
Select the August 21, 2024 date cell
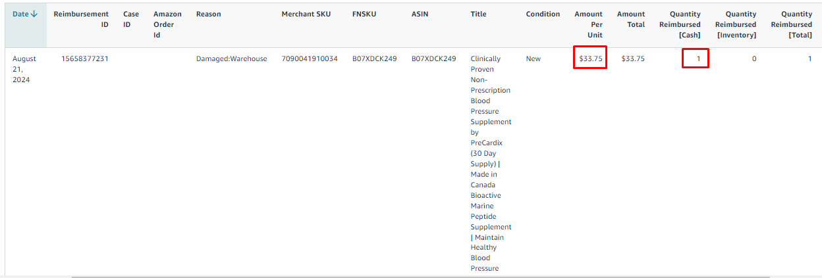[x=24, y=69]
